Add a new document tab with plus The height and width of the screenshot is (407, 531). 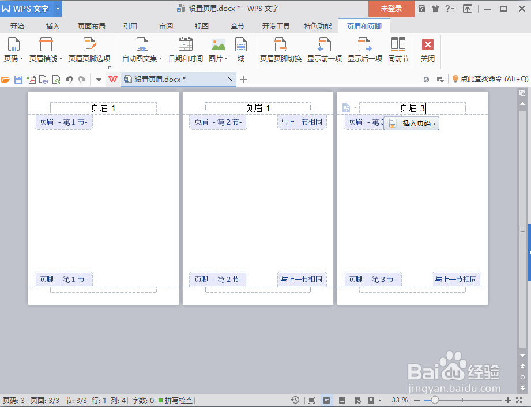point(243,80)
